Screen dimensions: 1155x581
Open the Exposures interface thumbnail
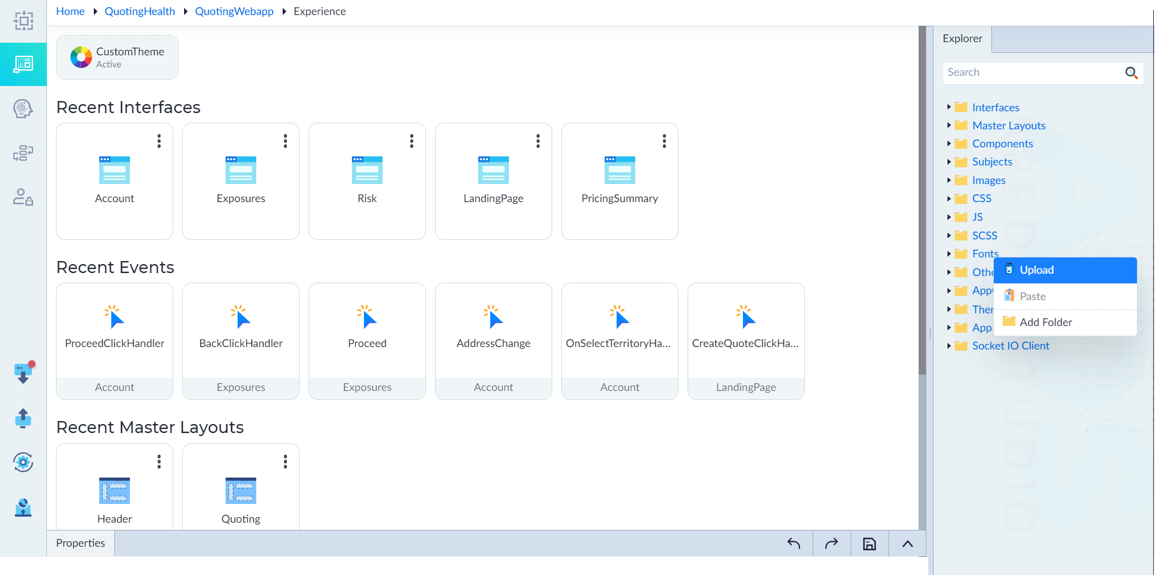click(241, 170)
